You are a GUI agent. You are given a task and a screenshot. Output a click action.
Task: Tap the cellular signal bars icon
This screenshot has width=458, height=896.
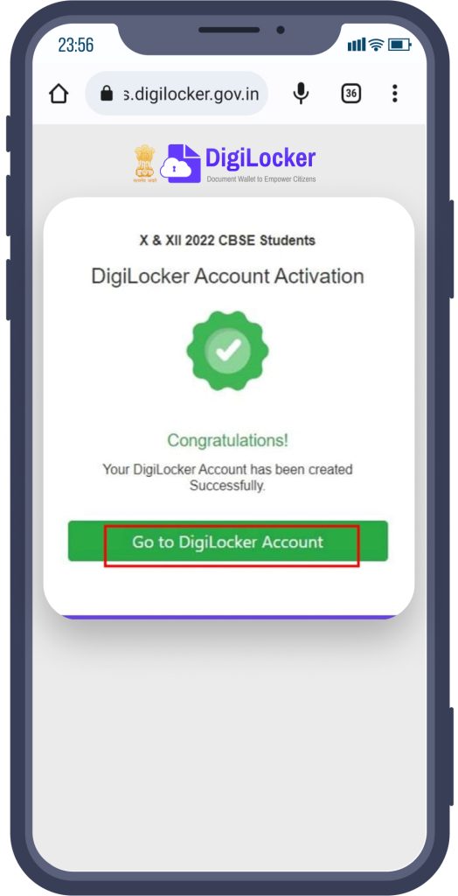coord(357,45)
